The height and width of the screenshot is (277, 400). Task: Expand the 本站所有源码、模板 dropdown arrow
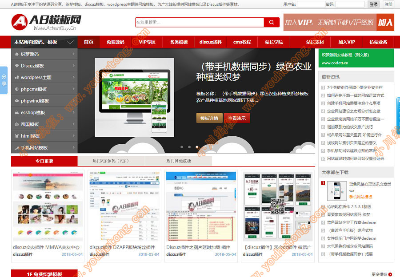(70, 42)
